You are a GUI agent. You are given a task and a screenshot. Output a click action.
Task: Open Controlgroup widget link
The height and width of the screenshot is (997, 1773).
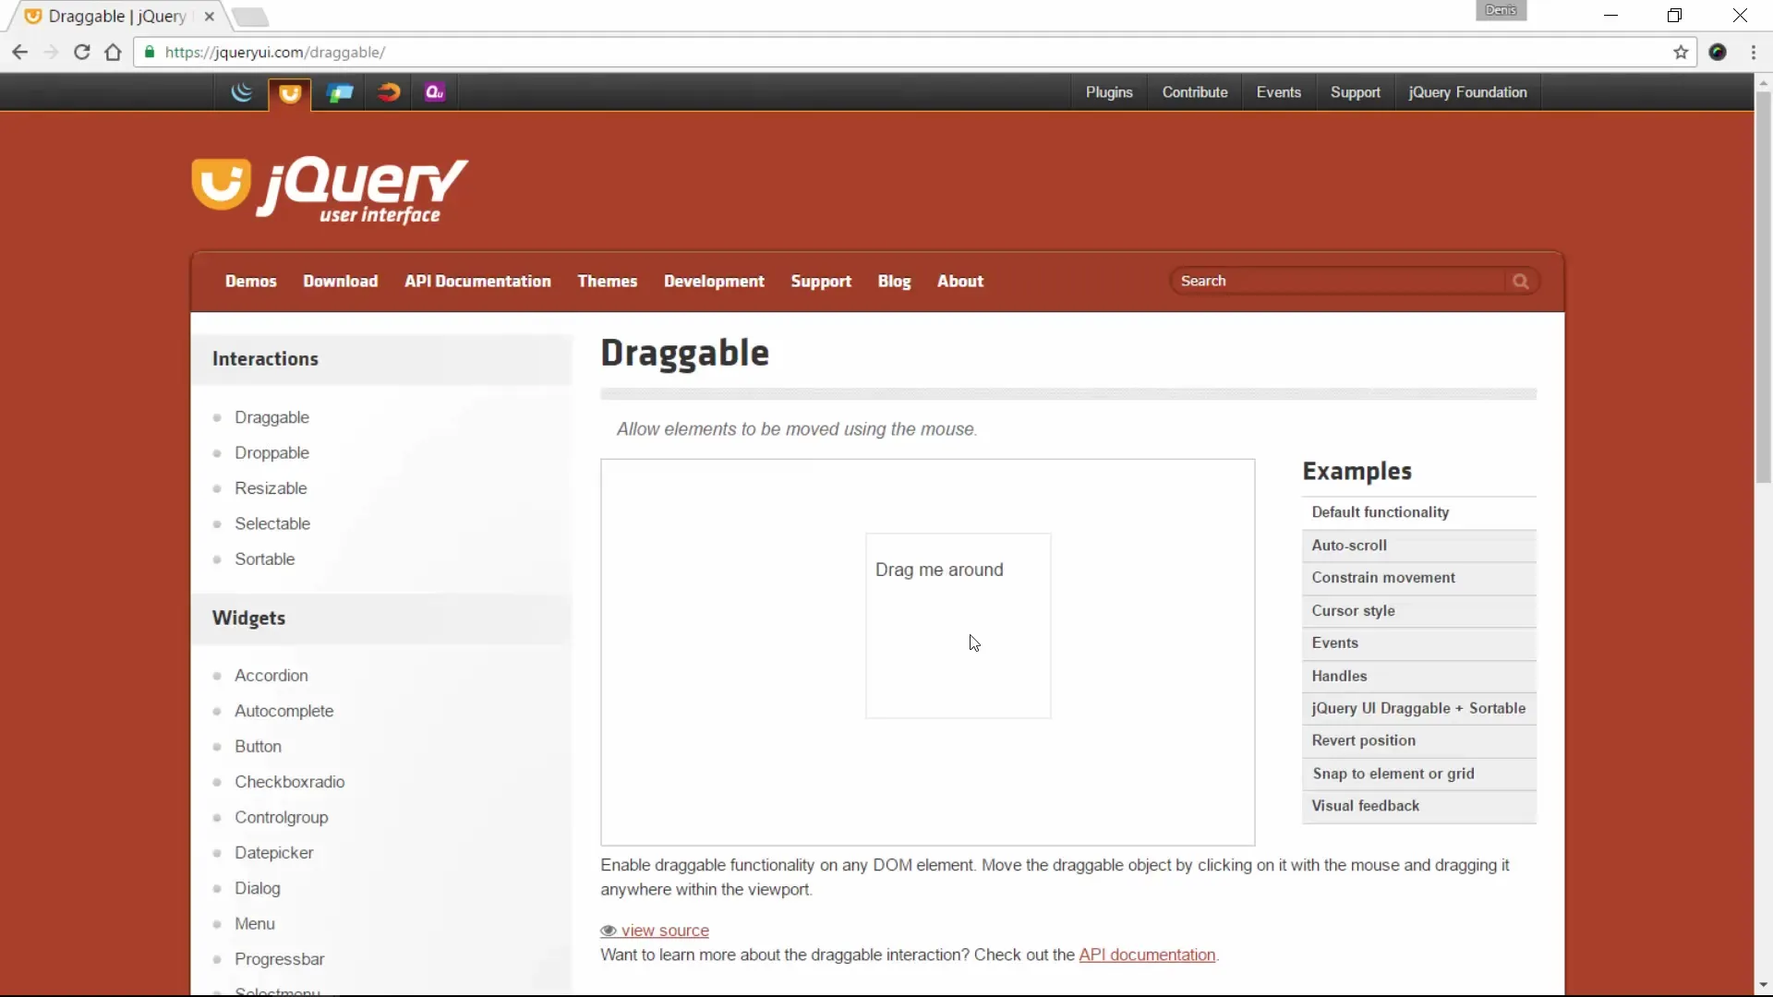click(x=282, y=818)
